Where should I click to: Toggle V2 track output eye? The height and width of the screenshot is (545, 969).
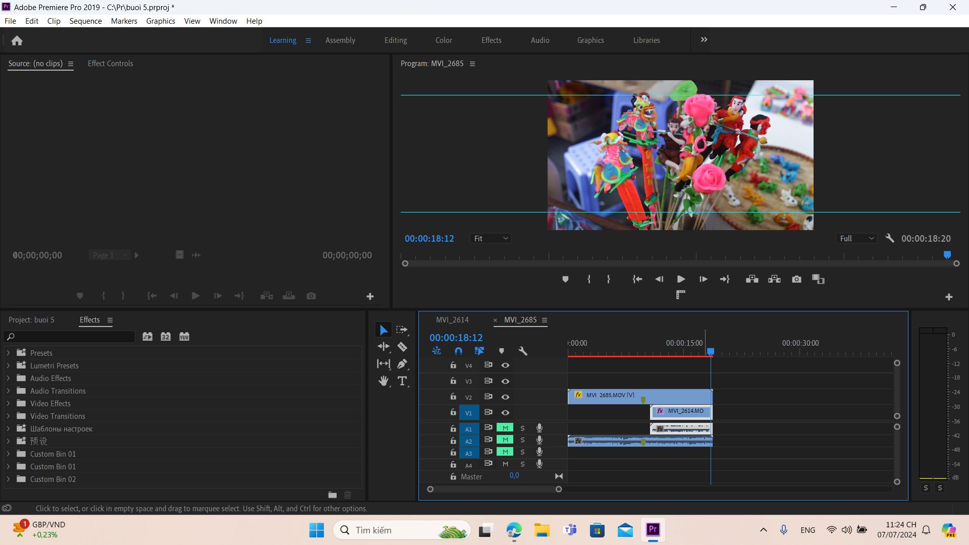[505, 397]
